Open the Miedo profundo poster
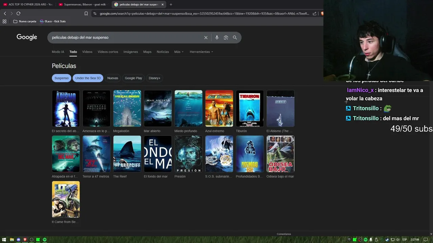This screenshot has height=243, width=433. [188, 108]
